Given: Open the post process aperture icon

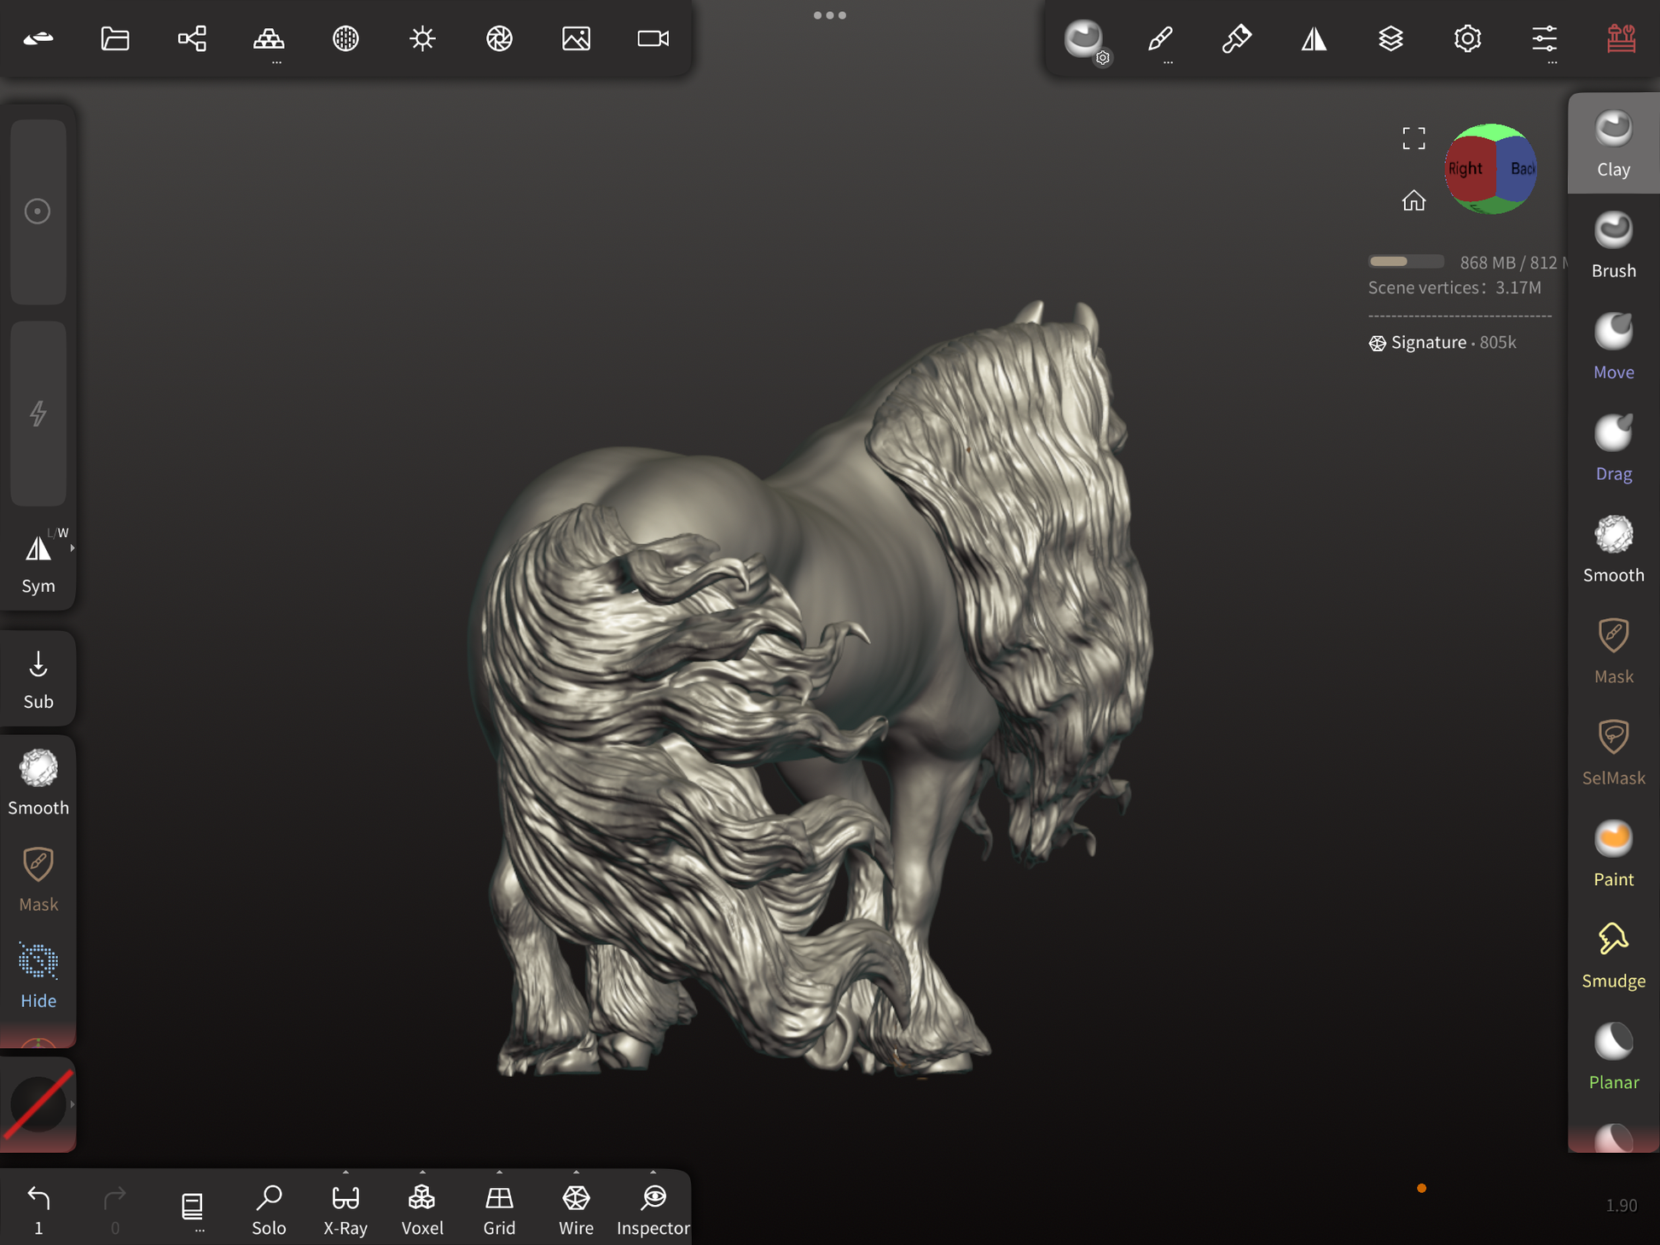Looking at the screenshot, I should click(499, 39).
